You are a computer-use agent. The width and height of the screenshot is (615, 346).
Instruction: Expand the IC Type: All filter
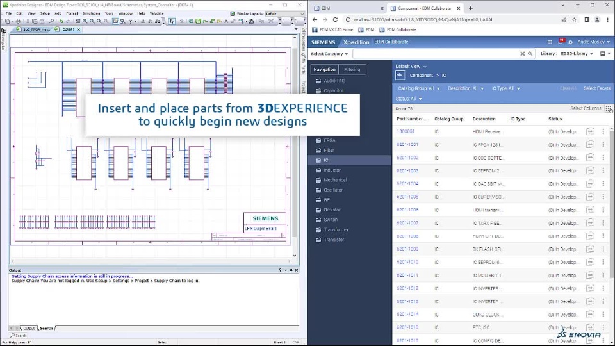(505, 88)
